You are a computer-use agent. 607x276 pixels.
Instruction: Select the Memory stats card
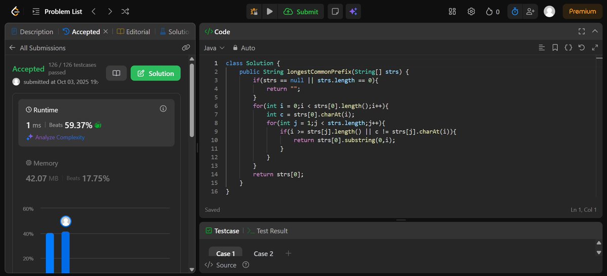pos(96,171)
